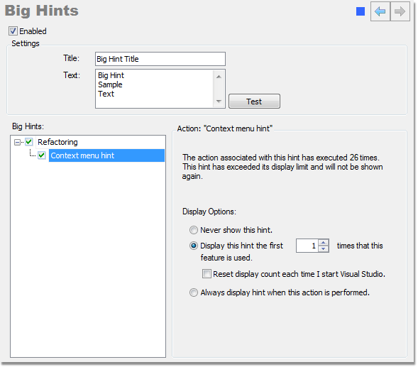Go forward with the right arrow
Screen dimensions: 418x367
click(400, 11)
